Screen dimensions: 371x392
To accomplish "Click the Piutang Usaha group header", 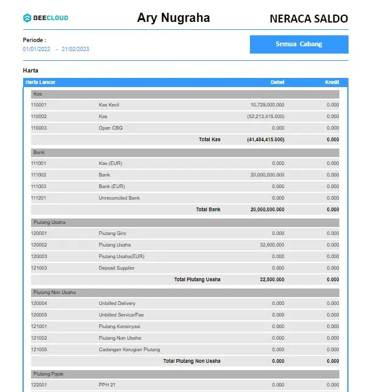I will [185, 223].
